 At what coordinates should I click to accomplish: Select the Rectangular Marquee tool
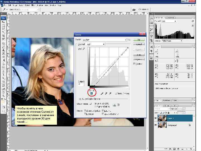(3, 25)
